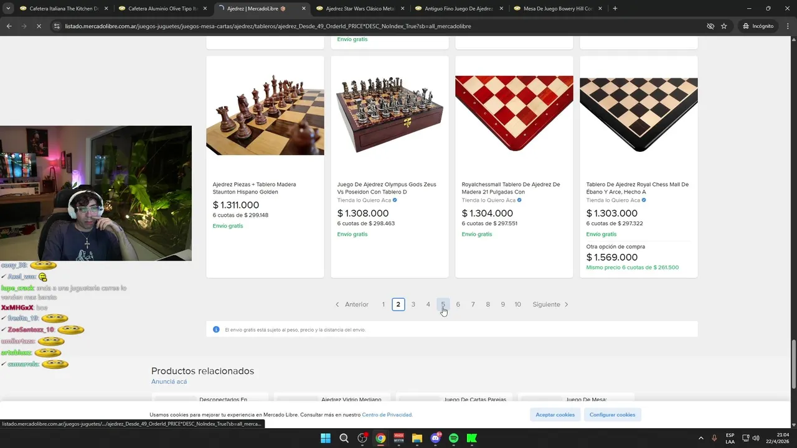
Task: Open Spotify from the taskbar
Action: pyautogui.click(x=454, y=438)
